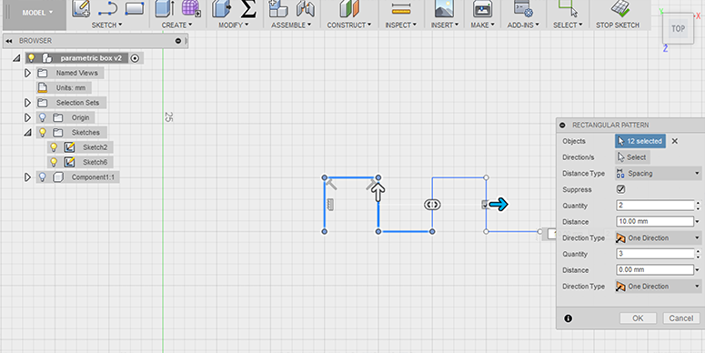Click the 12 selected Objects button
This screenshot has width=705, height=353.
click(x=640, y=141)
